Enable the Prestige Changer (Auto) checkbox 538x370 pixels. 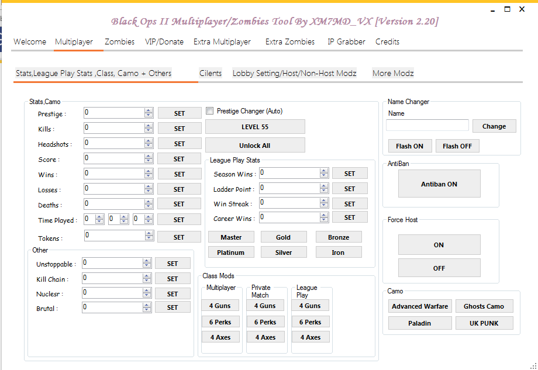click(209, 110)
